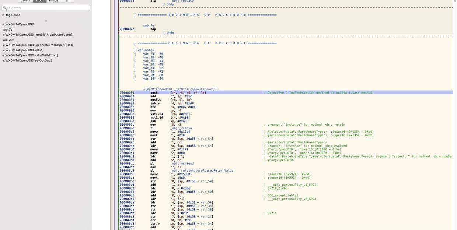Click address 0000007e nop line
The width and height of the screenshot is (457, 230).
(137, 29)
